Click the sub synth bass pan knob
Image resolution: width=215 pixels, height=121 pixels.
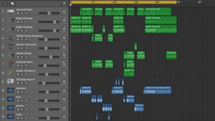[x=64, y=12]
